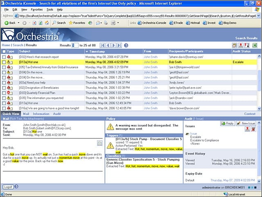The width and height of the screenshot is (262, 197).
Task: Click the IE Mail toolbar icon
Action: click(98, 23)
